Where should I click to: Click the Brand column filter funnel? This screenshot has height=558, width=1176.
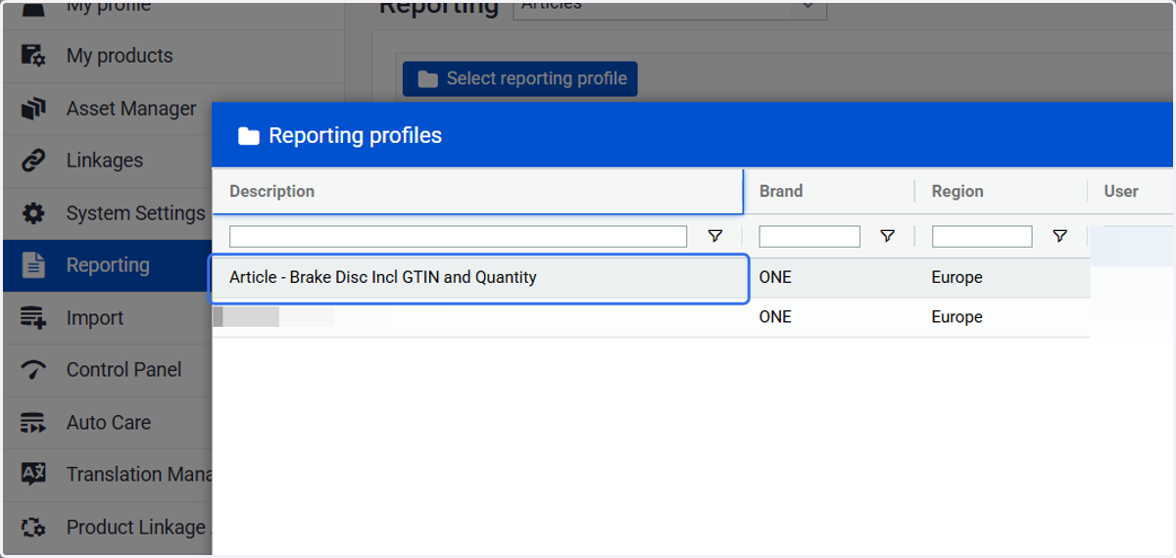(x=887, y=236)
